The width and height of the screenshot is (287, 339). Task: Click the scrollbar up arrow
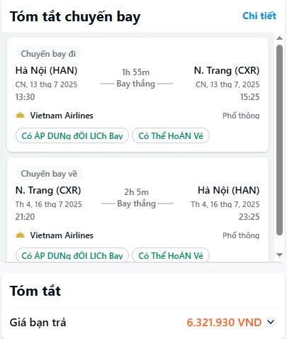pos(279,38)
